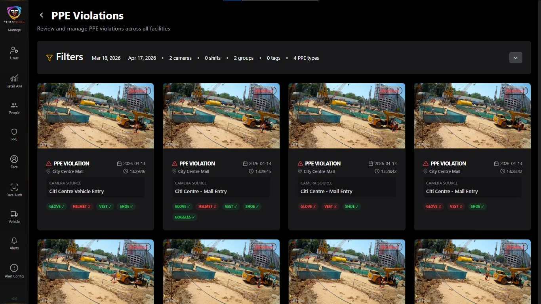Click the 13:29:45 timestamp
The image size is (541, 304).
pyautogui.click(x=263, y=171)
